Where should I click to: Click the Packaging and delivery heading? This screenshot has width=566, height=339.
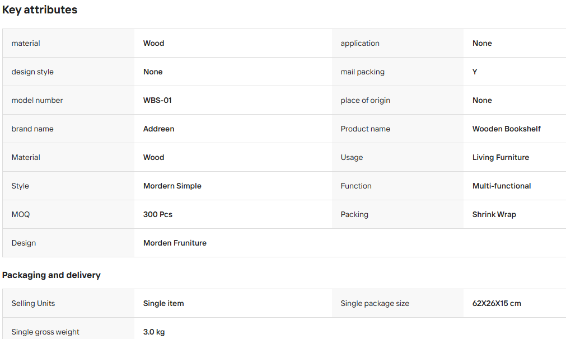pyautogui.click(x=52, y=275)
